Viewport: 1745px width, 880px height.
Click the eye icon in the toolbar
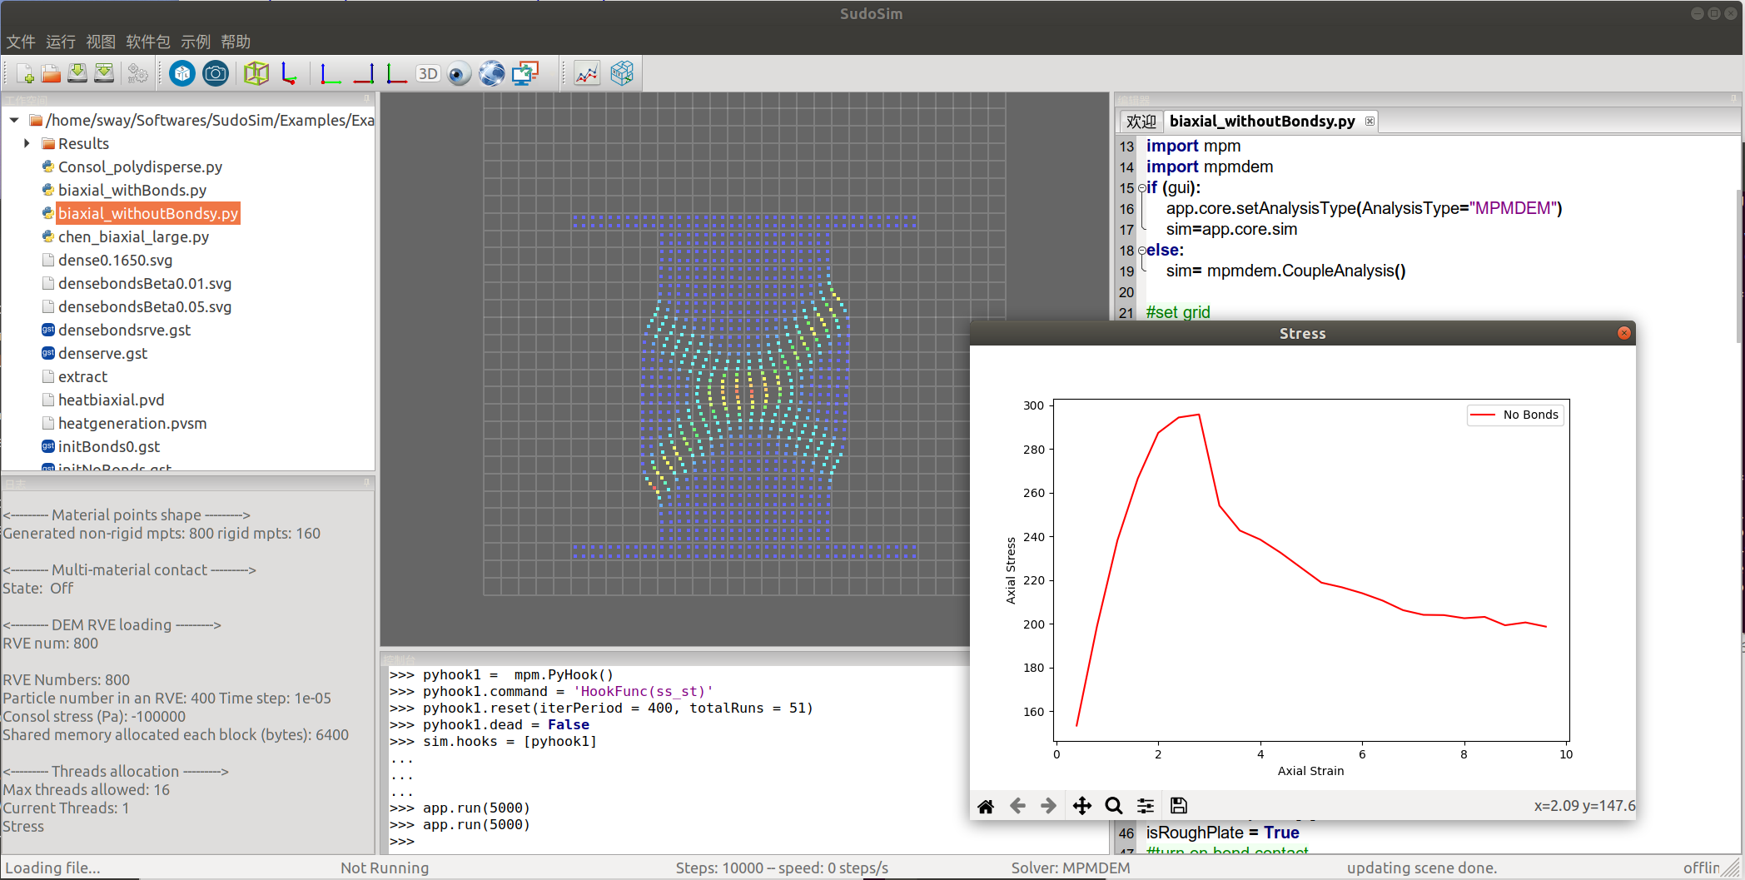459,74
